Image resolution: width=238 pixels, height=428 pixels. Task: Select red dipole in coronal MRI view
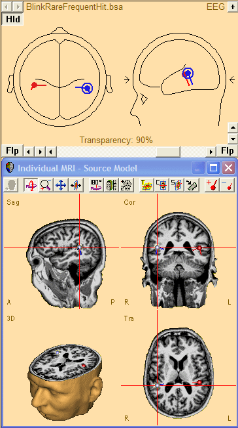[x=199, y=248]
